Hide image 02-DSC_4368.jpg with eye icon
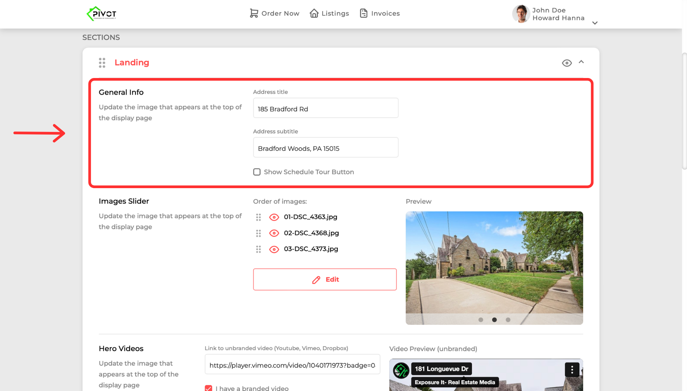This screenshot has width=687, height=391. click(274, 233)
